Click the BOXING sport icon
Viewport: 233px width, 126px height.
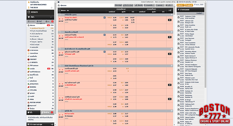[28, 87]
